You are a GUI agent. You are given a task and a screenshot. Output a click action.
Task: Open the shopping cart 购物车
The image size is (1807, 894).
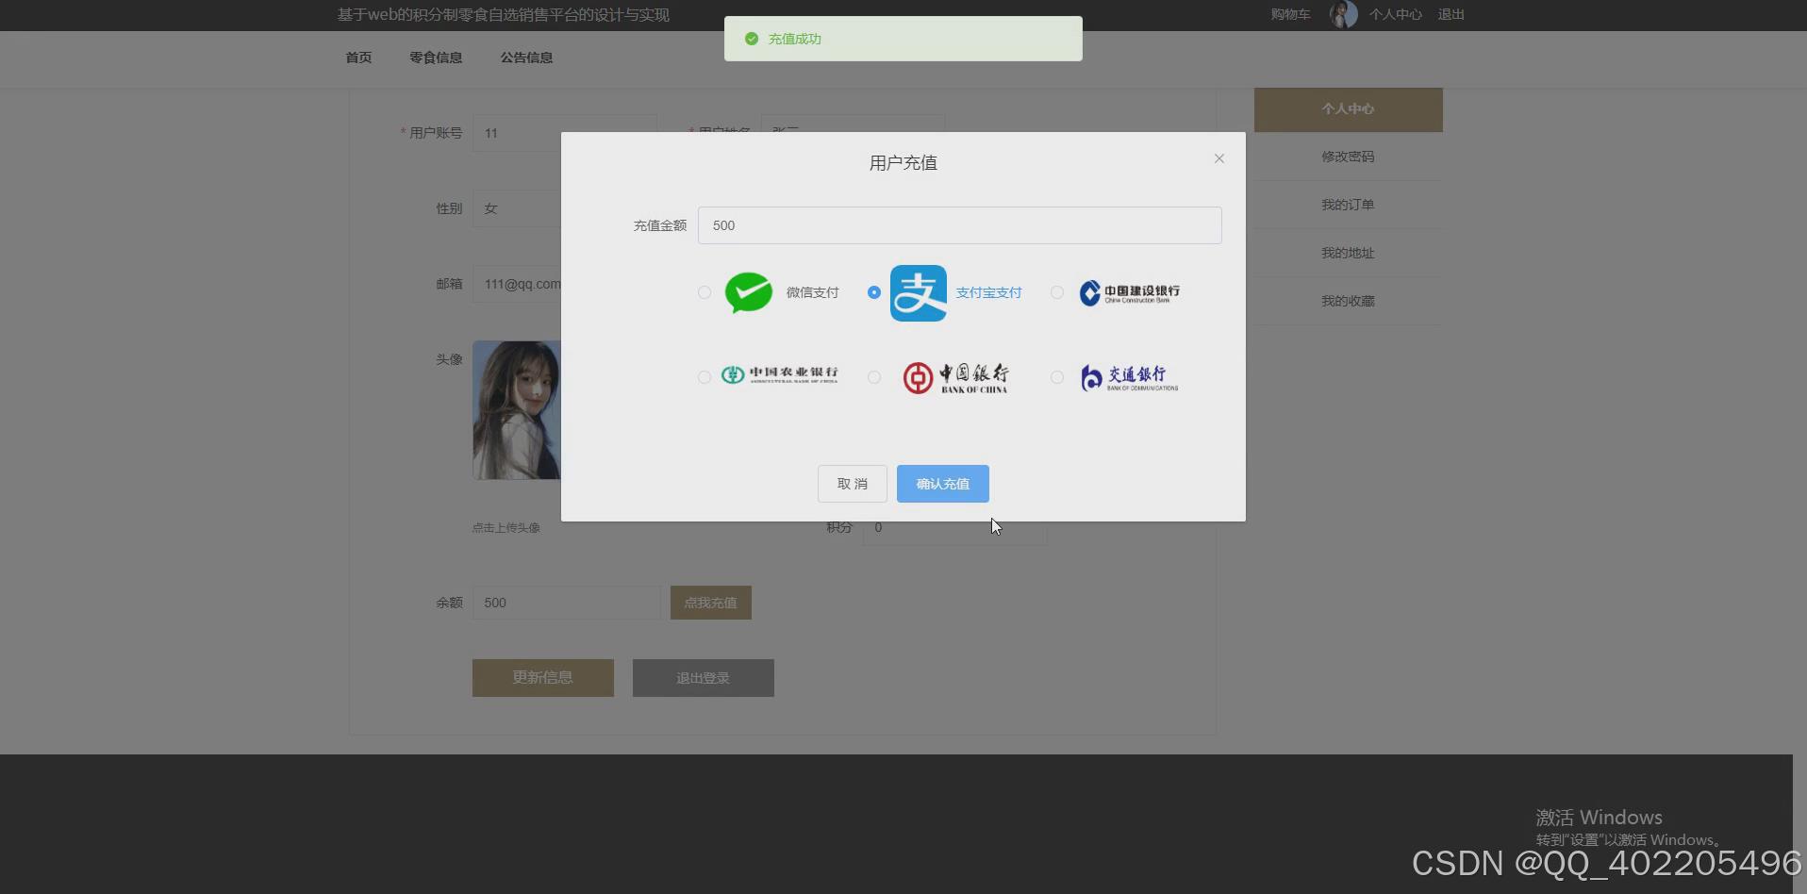[1289, 14]
